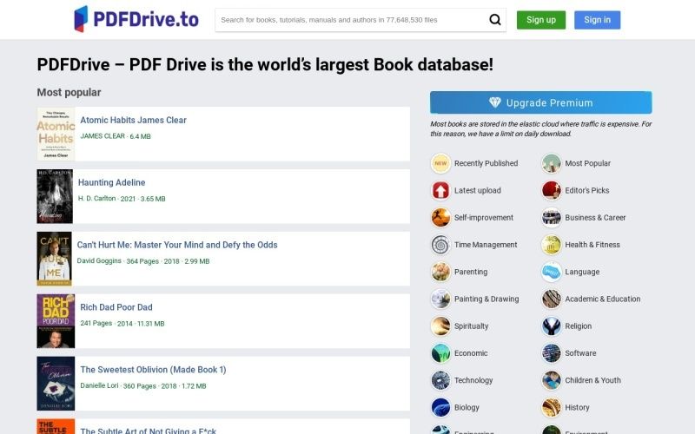
Task: Click the Academic & Education icon
Action: tap(552, 299)
